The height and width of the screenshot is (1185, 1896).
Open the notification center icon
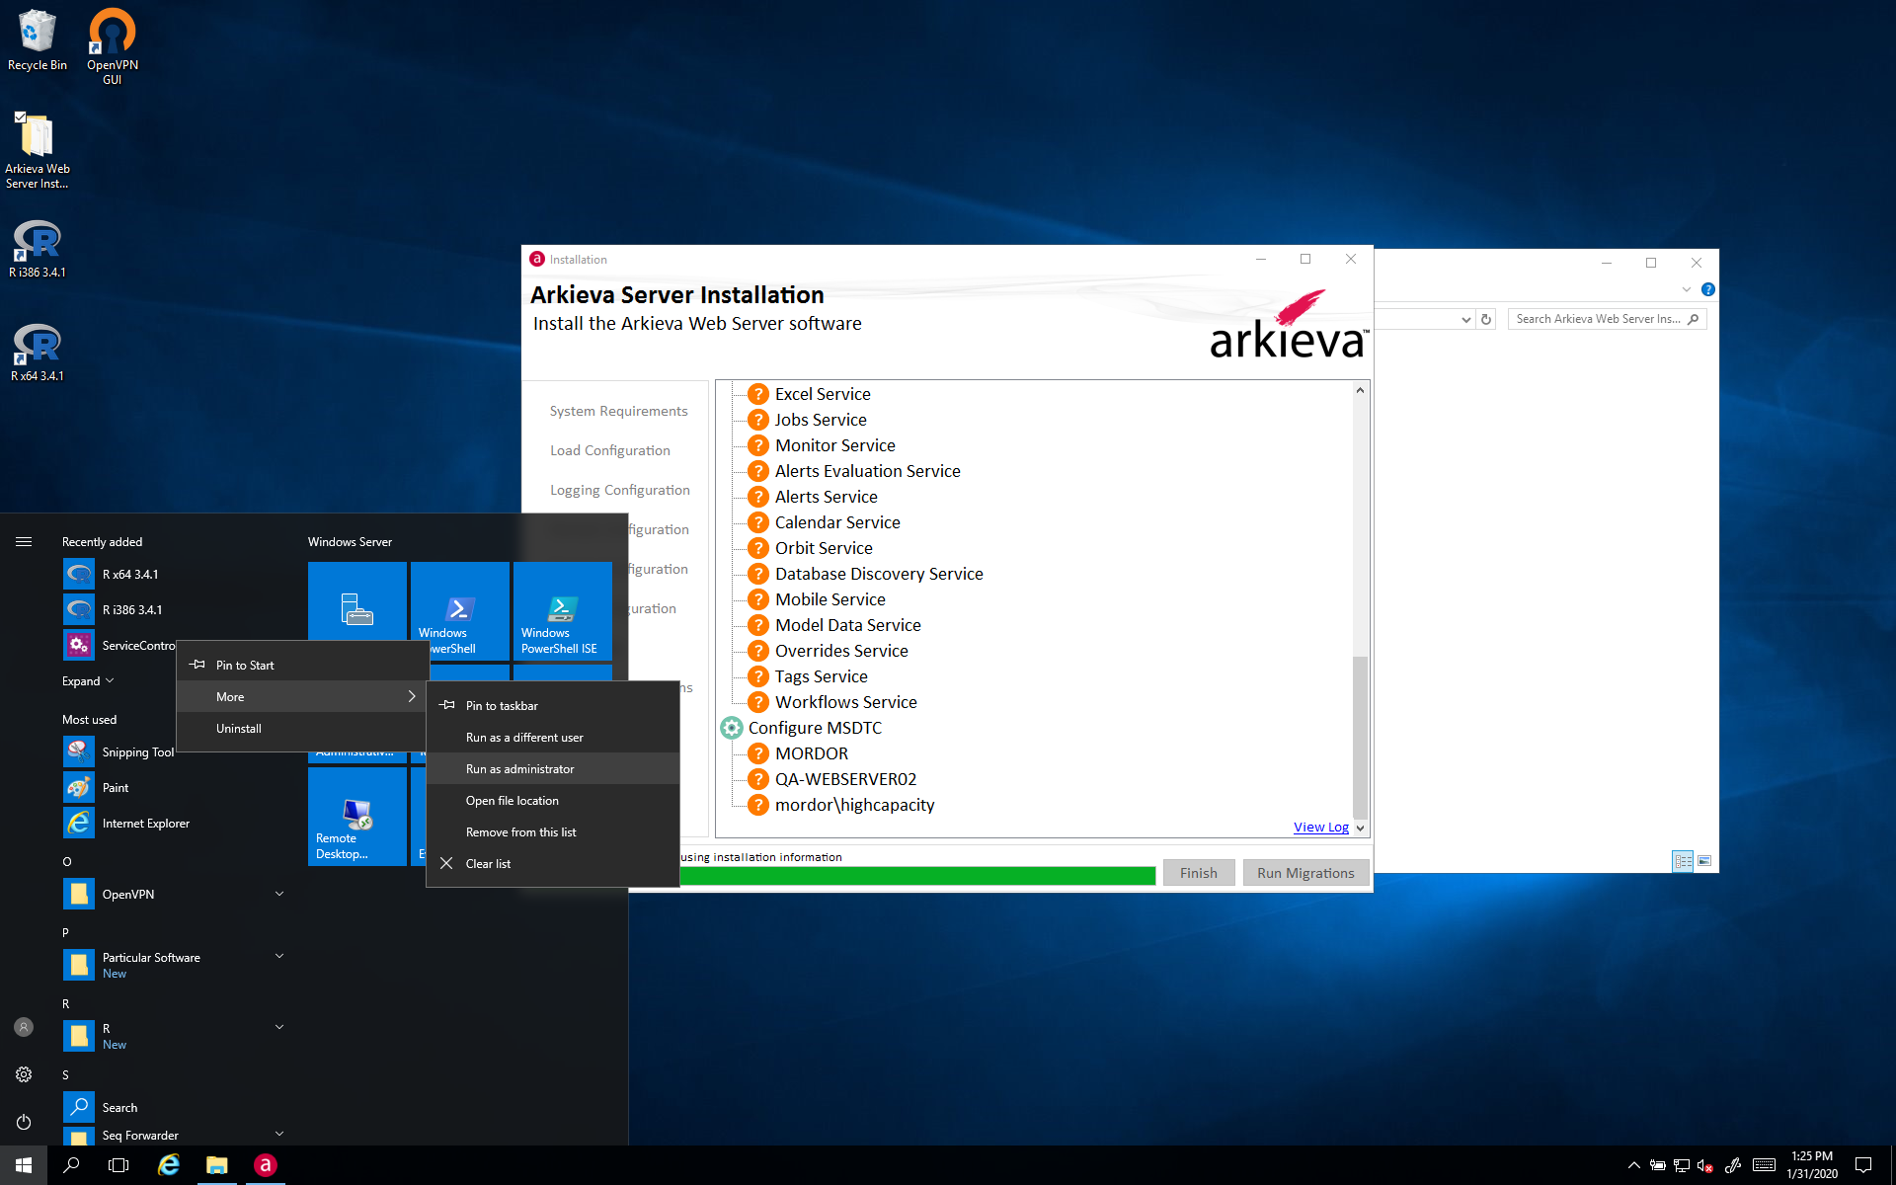click(1863, 1165)
